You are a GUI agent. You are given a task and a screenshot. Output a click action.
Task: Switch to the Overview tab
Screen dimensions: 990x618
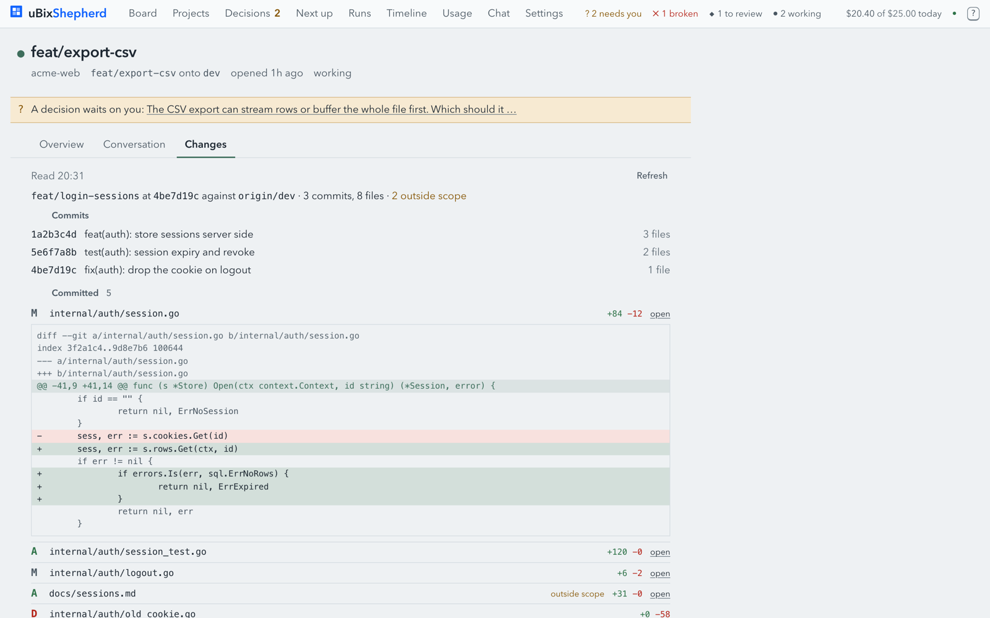tap(61, 144)
